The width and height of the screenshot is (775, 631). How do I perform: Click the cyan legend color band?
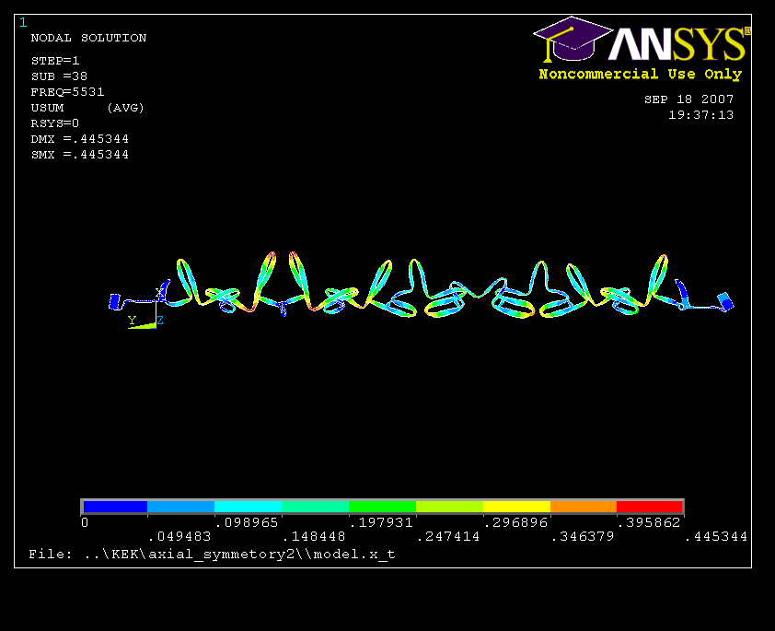tap(249, 507)
